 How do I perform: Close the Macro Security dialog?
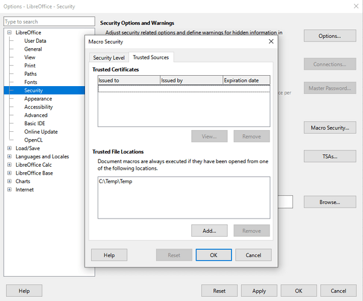tap(271, 42)
